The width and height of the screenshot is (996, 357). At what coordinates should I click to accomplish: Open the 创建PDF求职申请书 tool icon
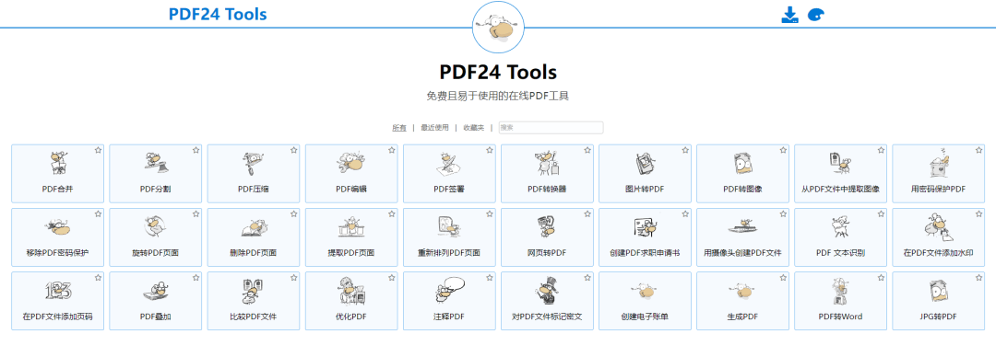pyautogui.click(x=645, y=227)
